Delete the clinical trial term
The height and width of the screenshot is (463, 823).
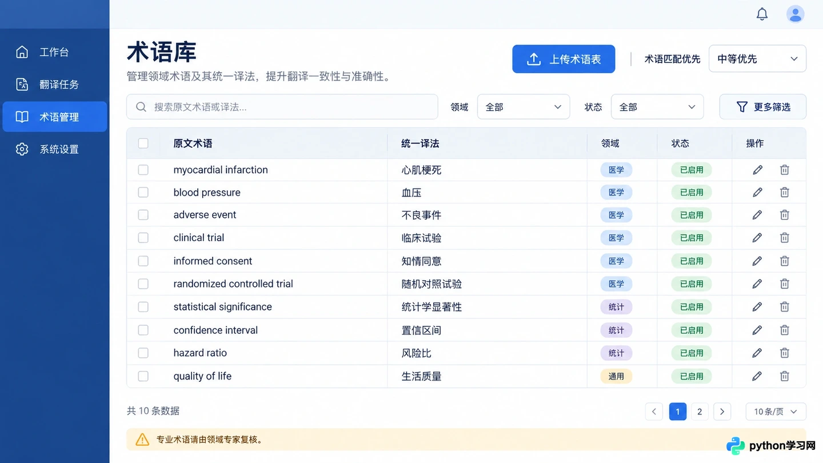(x=785, y=238)
